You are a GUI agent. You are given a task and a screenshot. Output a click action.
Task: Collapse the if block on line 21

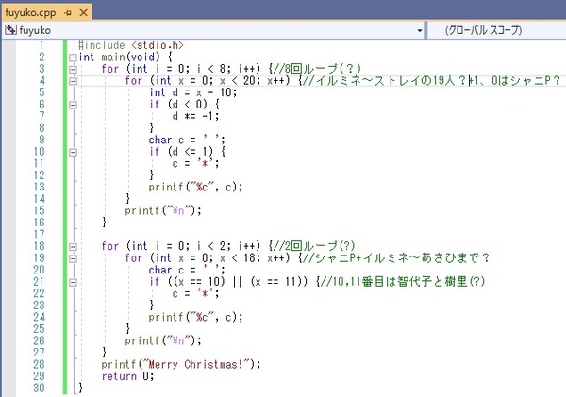pyautogui.click(x=73, y=283)
